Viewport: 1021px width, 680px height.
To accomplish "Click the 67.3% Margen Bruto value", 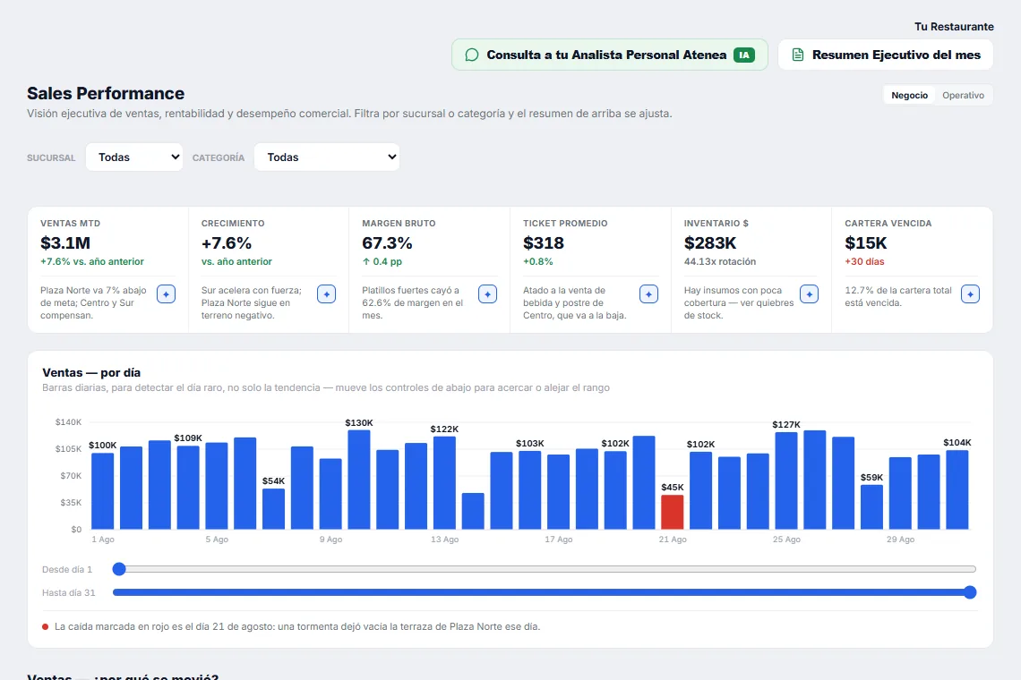I will tap(387, 242).
